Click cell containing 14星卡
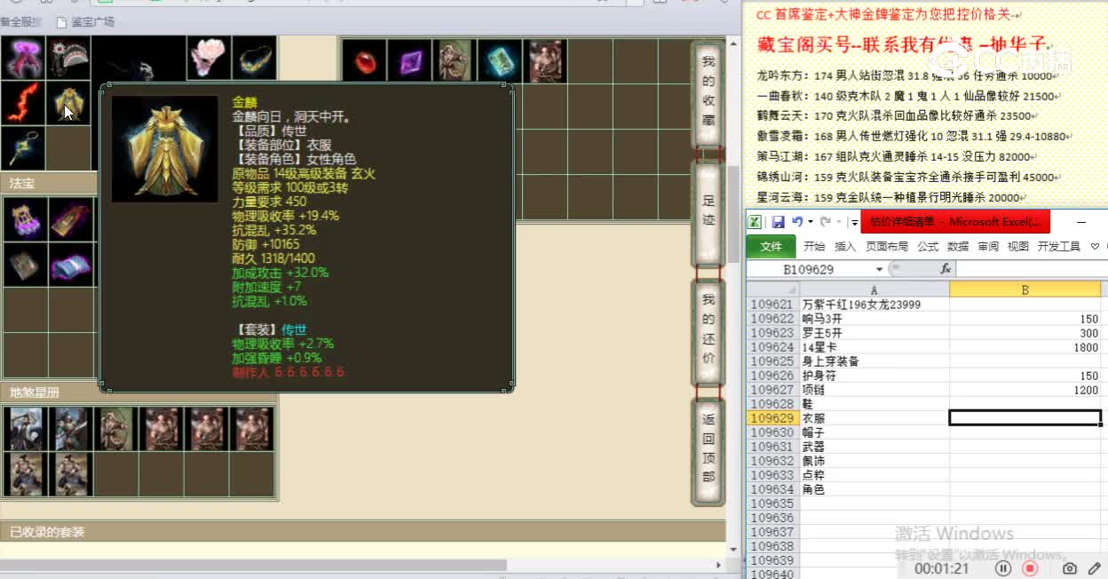Screen dimensions: 1108x579 (875, 347)
